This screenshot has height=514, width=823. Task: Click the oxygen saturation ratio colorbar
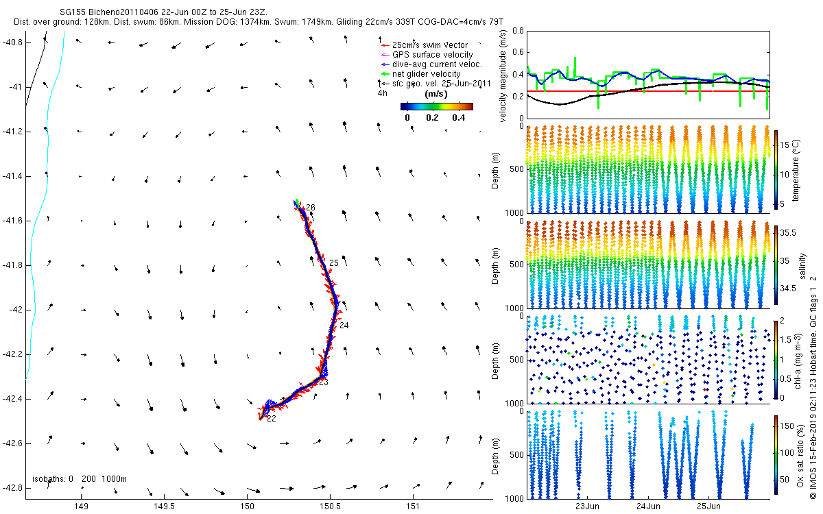tap(776, 455)
